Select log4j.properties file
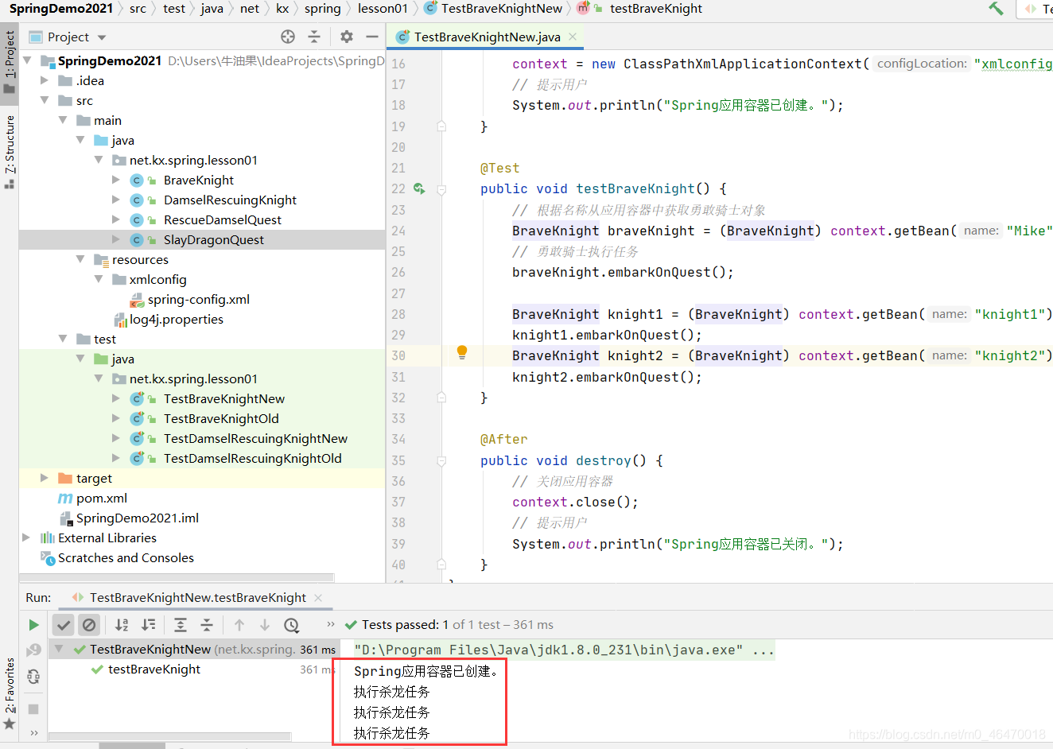This screenshot has width=1053, height=749. tap(177, 319)
